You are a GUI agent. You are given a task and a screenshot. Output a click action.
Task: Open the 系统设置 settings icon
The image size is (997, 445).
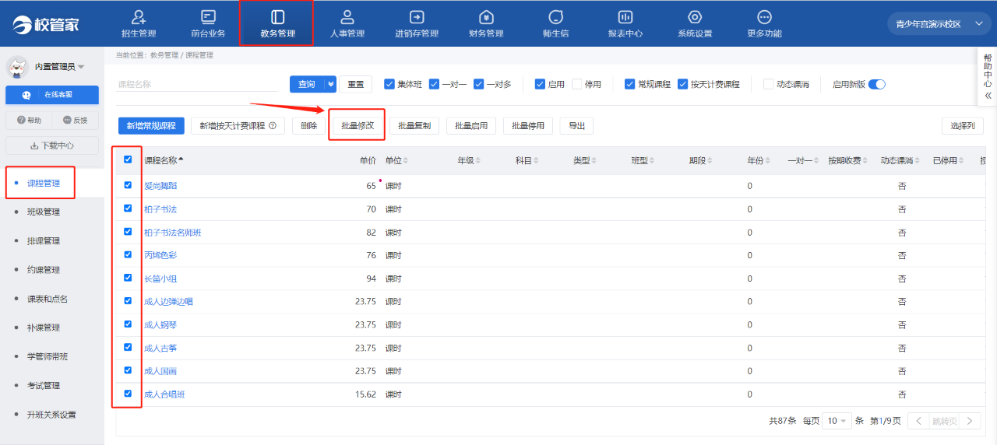695,18
